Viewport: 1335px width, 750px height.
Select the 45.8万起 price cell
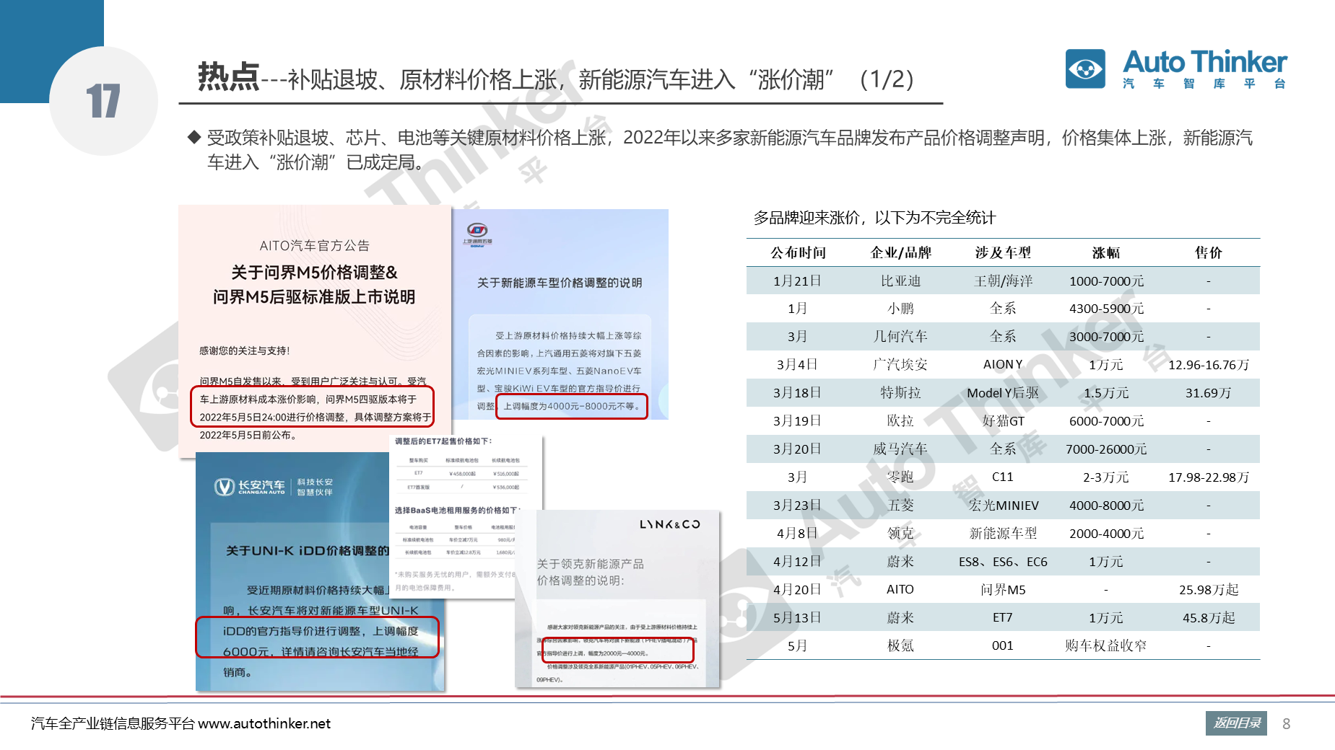pos(1208,618)
